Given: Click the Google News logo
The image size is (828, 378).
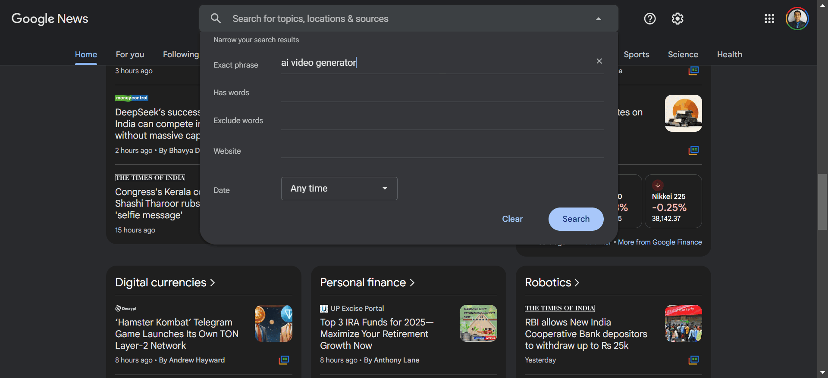Looking at the screenshot, I should tap(50, 19).
